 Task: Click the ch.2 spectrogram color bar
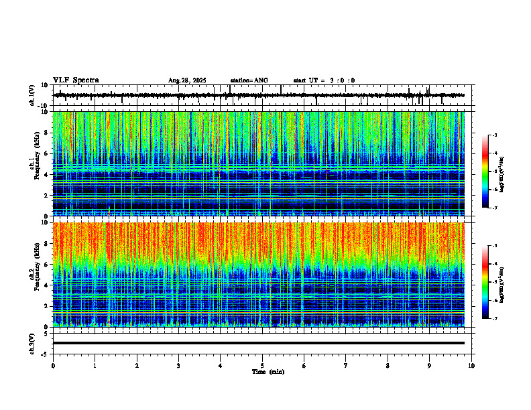click(x=485, y=282)
